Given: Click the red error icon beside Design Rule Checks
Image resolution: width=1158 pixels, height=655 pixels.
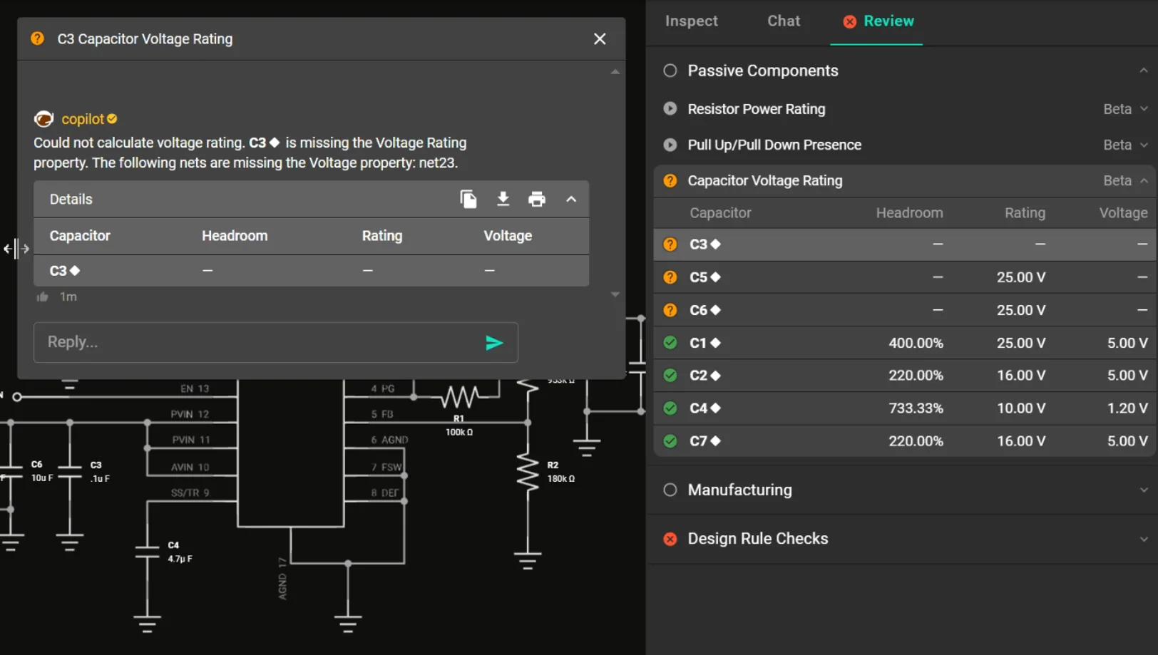Looking at the screenshot, I should [x=670, y=539].
